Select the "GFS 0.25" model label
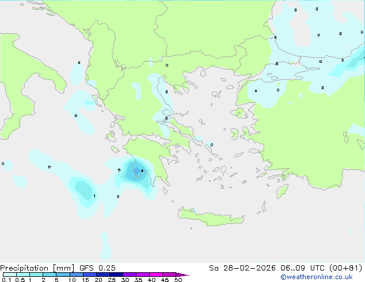This screenshot has height=282, width=365. (x=97, y=268)
